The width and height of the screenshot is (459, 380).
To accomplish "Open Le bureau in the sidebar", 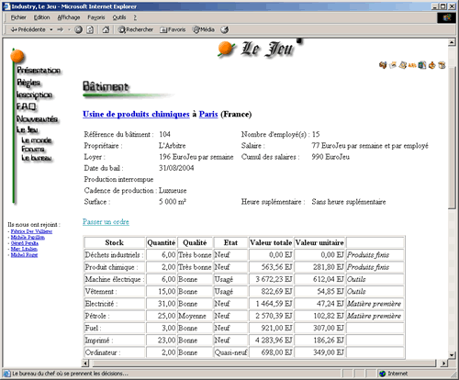I will (x=37, y=158).
